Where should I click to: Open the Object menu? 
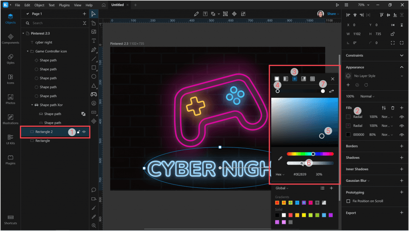[40, 5]
